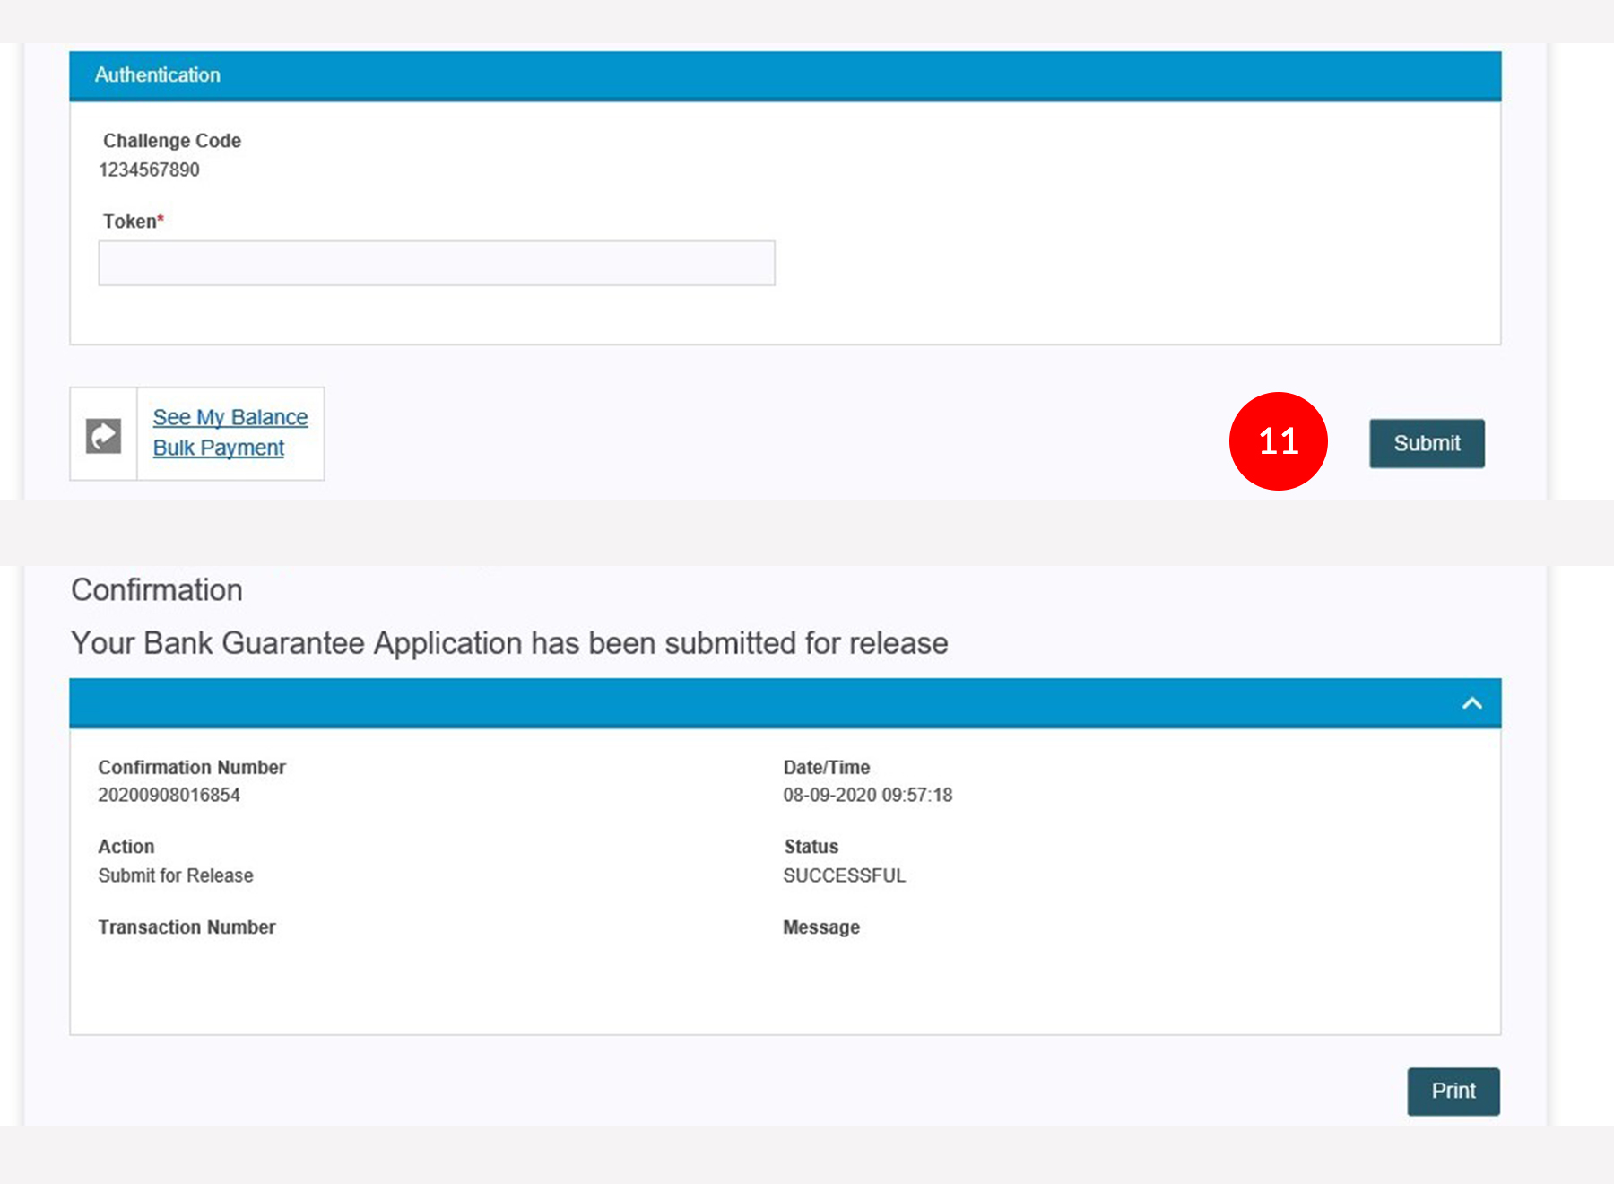Click the Transaction Number label
Screen dimensions: 1614x1184
(187, 927)
